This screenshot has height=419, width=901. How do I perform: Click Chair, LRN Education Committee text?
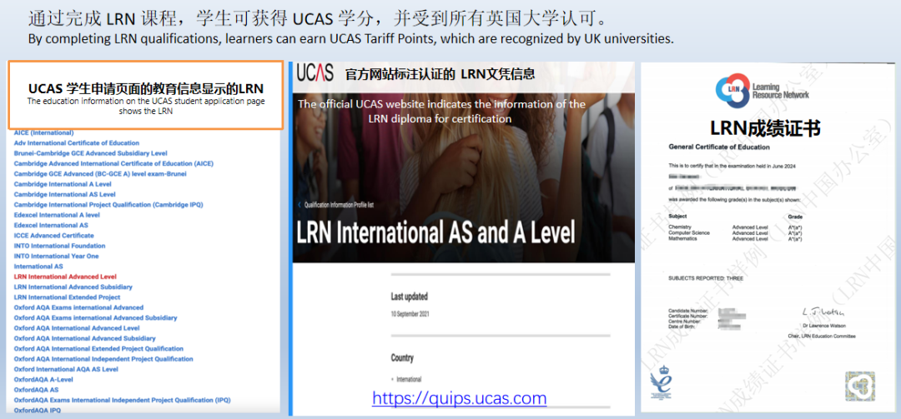coord(822,336)
